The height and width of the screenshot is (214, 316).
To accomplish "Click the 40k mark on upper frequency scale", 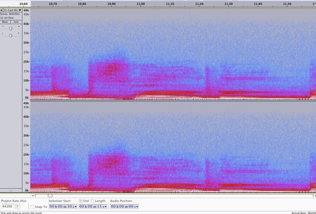I will tap(26, 24).
